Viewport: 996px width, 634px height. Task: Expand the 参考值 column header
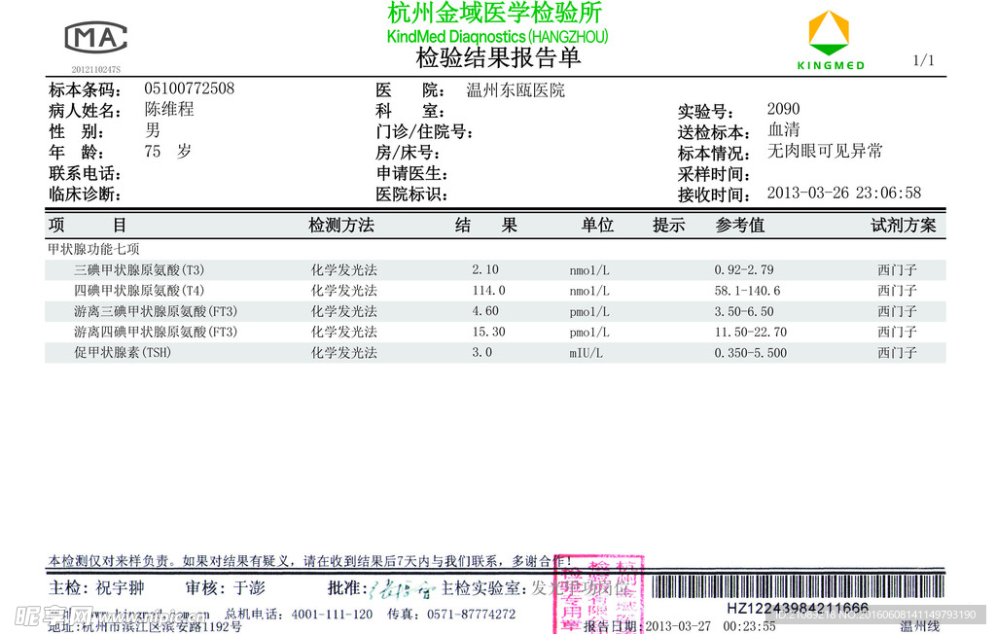click(x=740, y=225)
